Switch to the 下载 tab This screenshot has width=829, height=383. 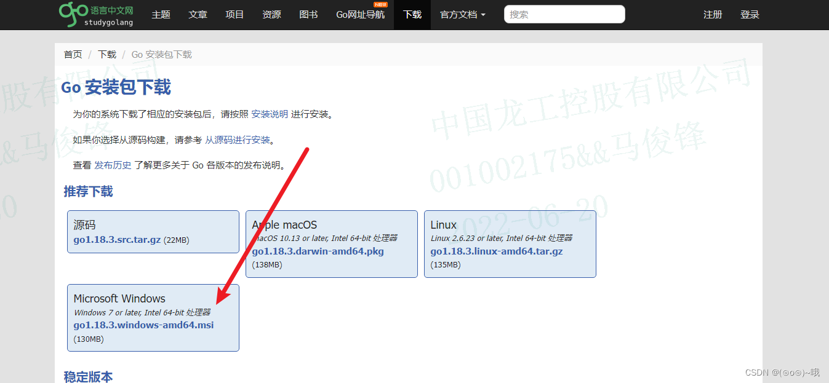(411, 15)
